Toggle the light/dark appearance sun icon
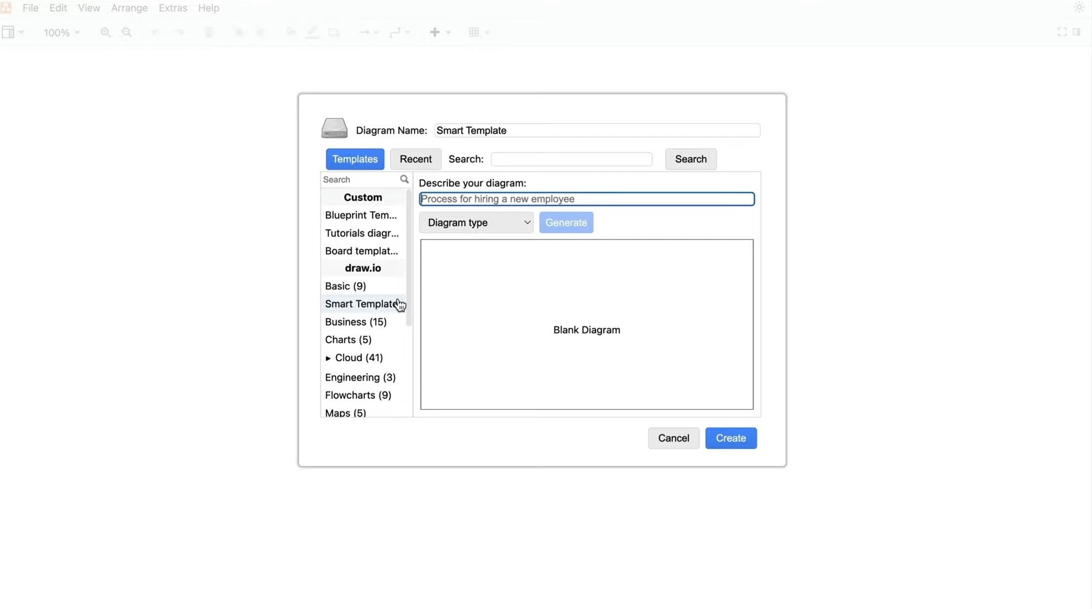1092x609 pixels. (1079, 8)
